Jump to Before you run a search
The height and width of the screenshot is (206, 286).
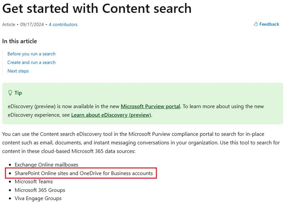31,54
